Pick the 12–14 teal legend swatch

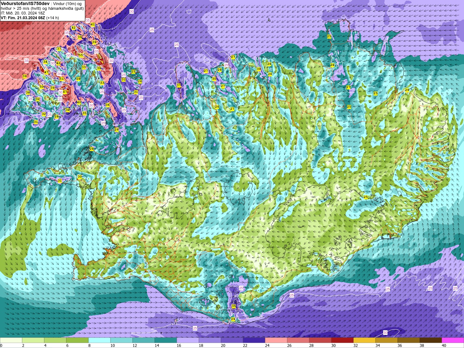[x=144, y=340]
